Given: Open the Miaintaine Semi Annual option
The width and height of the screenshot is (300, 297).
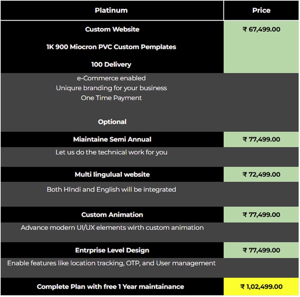Looking at the screenshot, I should coord(112,139).
